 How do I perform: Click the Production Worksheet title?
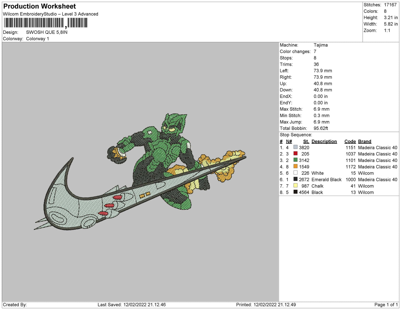(39, 6)
